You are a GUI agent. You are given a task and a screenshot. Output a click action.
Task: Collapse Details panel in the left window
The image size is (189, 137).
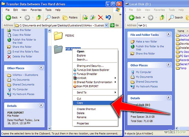coord(41,105)
